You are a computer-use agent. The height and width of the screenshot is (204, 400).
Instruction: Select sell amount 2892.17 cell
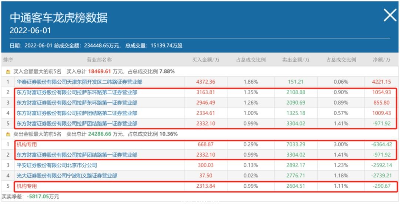[x=296, y=165]
